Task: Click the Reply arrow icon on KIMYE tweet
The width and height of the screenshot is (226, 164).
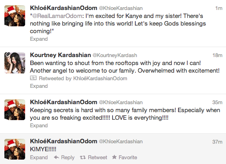Action: (x=57, y=157)
